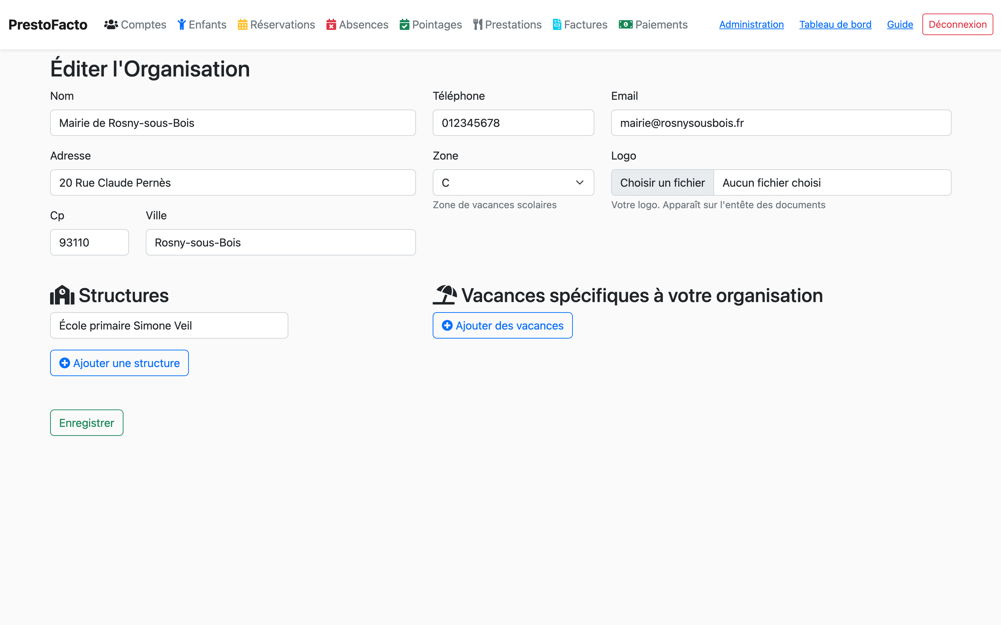
Task: Click the École primaire Simone Veil field
Action: [169, 325]
